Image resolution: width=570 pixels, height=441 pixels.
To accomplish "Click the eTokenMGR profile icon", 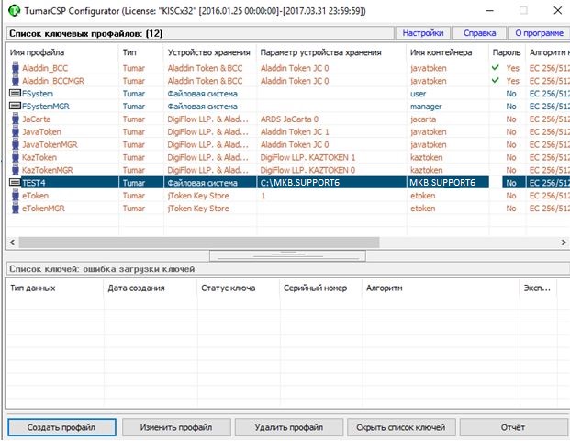I will (x=15, y=209).
